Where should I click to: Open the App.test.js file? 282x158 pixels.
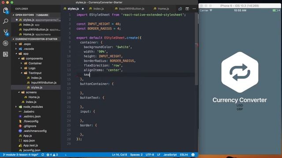36,145
